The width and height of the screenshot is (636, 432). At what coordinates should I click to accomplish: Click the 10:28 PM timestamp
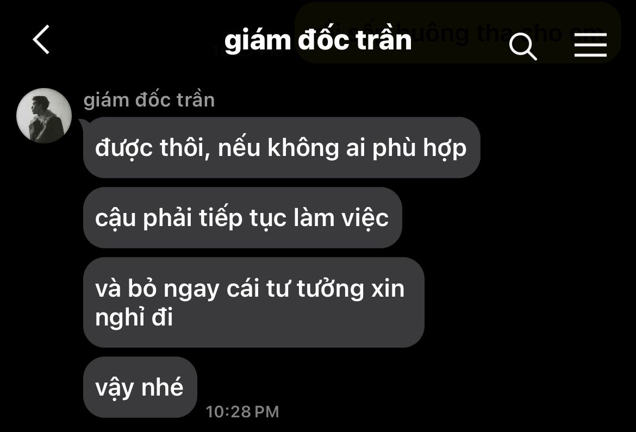point(242,412)
